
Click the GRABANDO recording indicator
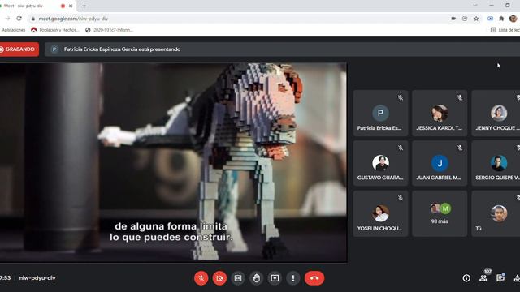pos(19,49)
